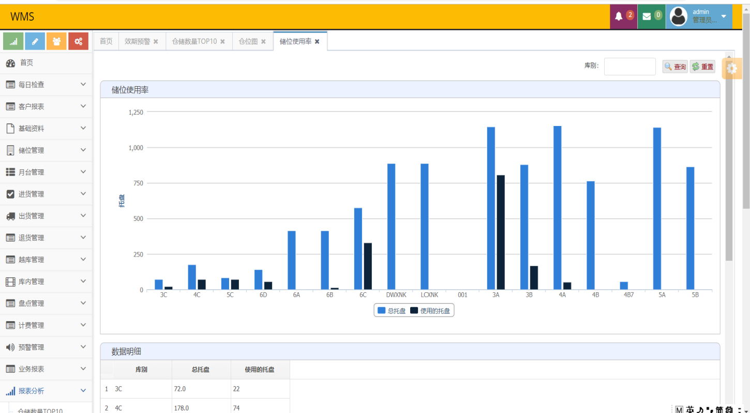Click the blue pencil edit shortcut icon

tap(35, 41)
